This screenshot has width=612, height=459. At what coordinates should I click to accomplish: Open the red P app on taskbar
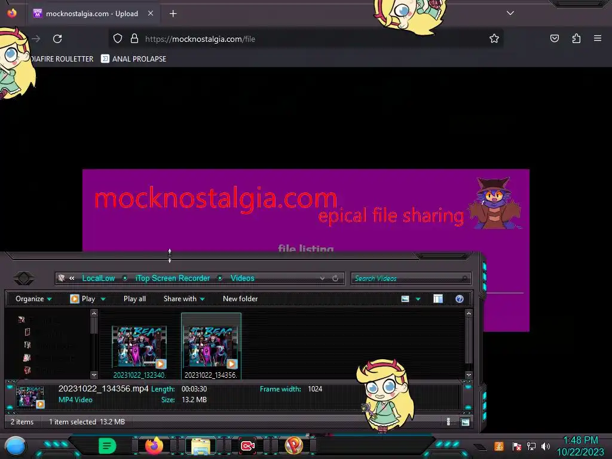[x=294, y=446]
